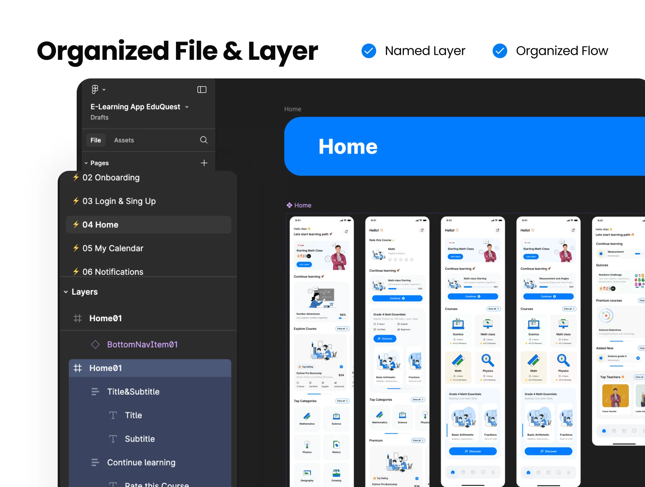
Task: Open the 03 Login & Sing Up page
Action: point(119,201)
